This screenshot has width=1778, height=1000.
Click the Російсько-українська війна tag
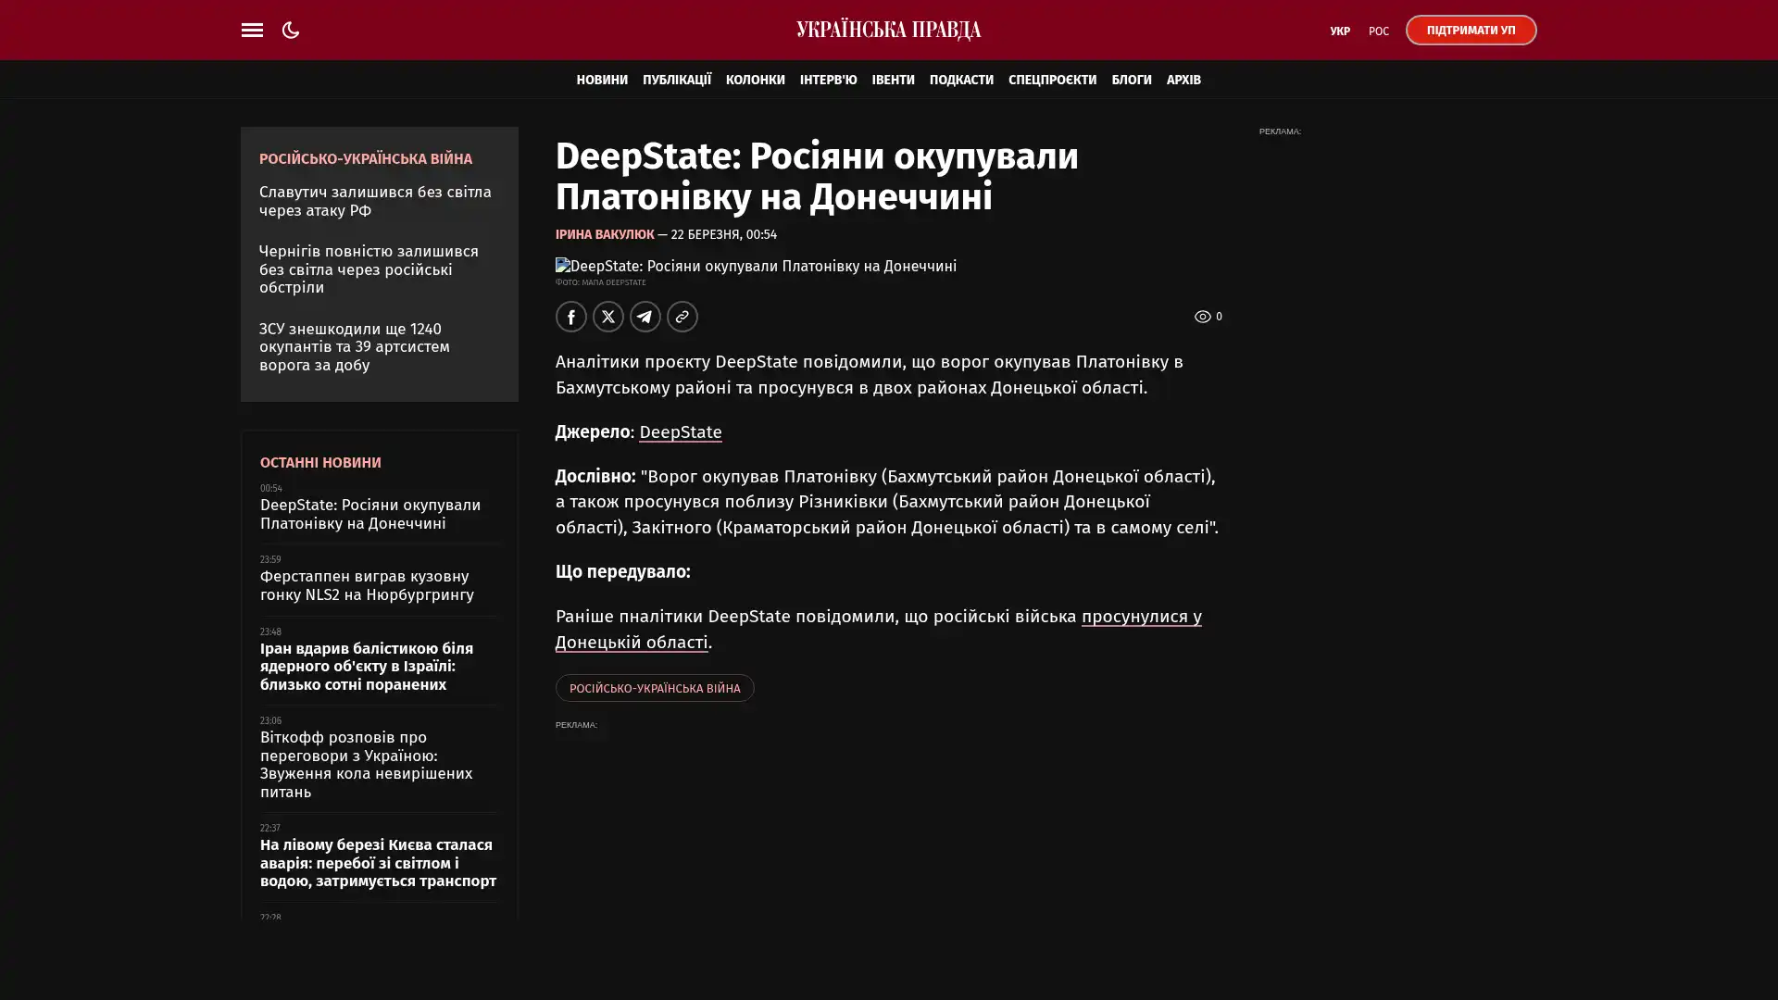coord(654,688)
